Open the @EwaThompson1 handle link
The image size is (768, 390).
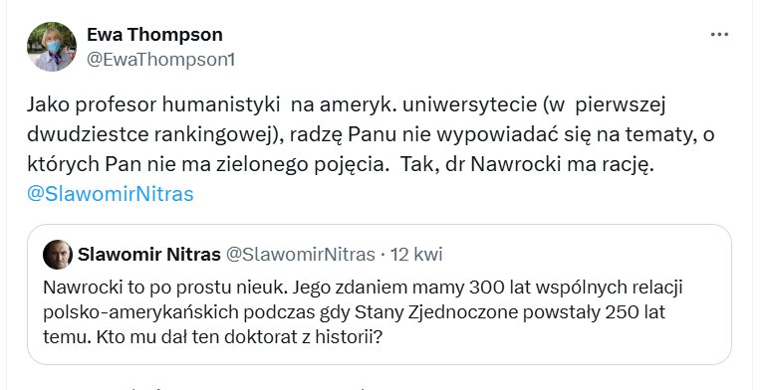coord(161,60)
